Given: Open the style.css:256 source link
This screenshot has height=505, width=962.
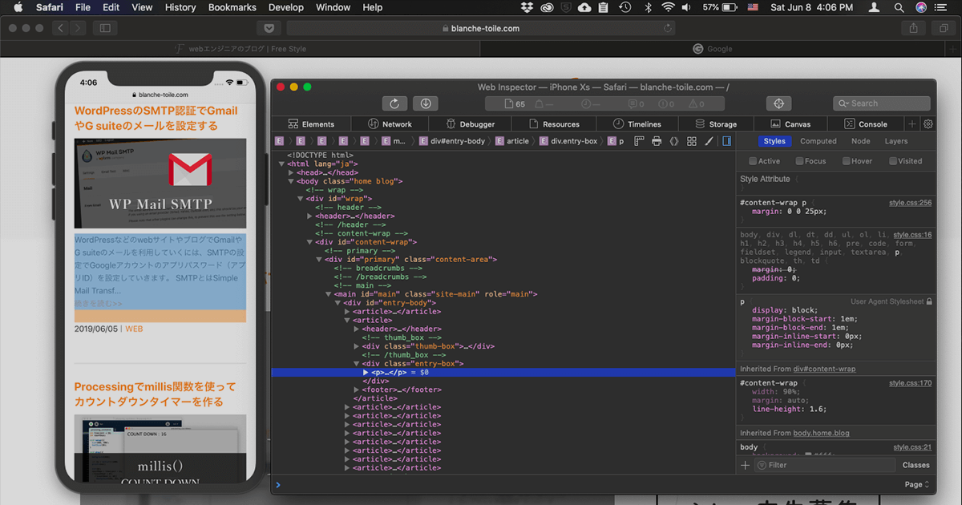Looking at the screenshot, I should pyautogui.click(x=910, y=202).
